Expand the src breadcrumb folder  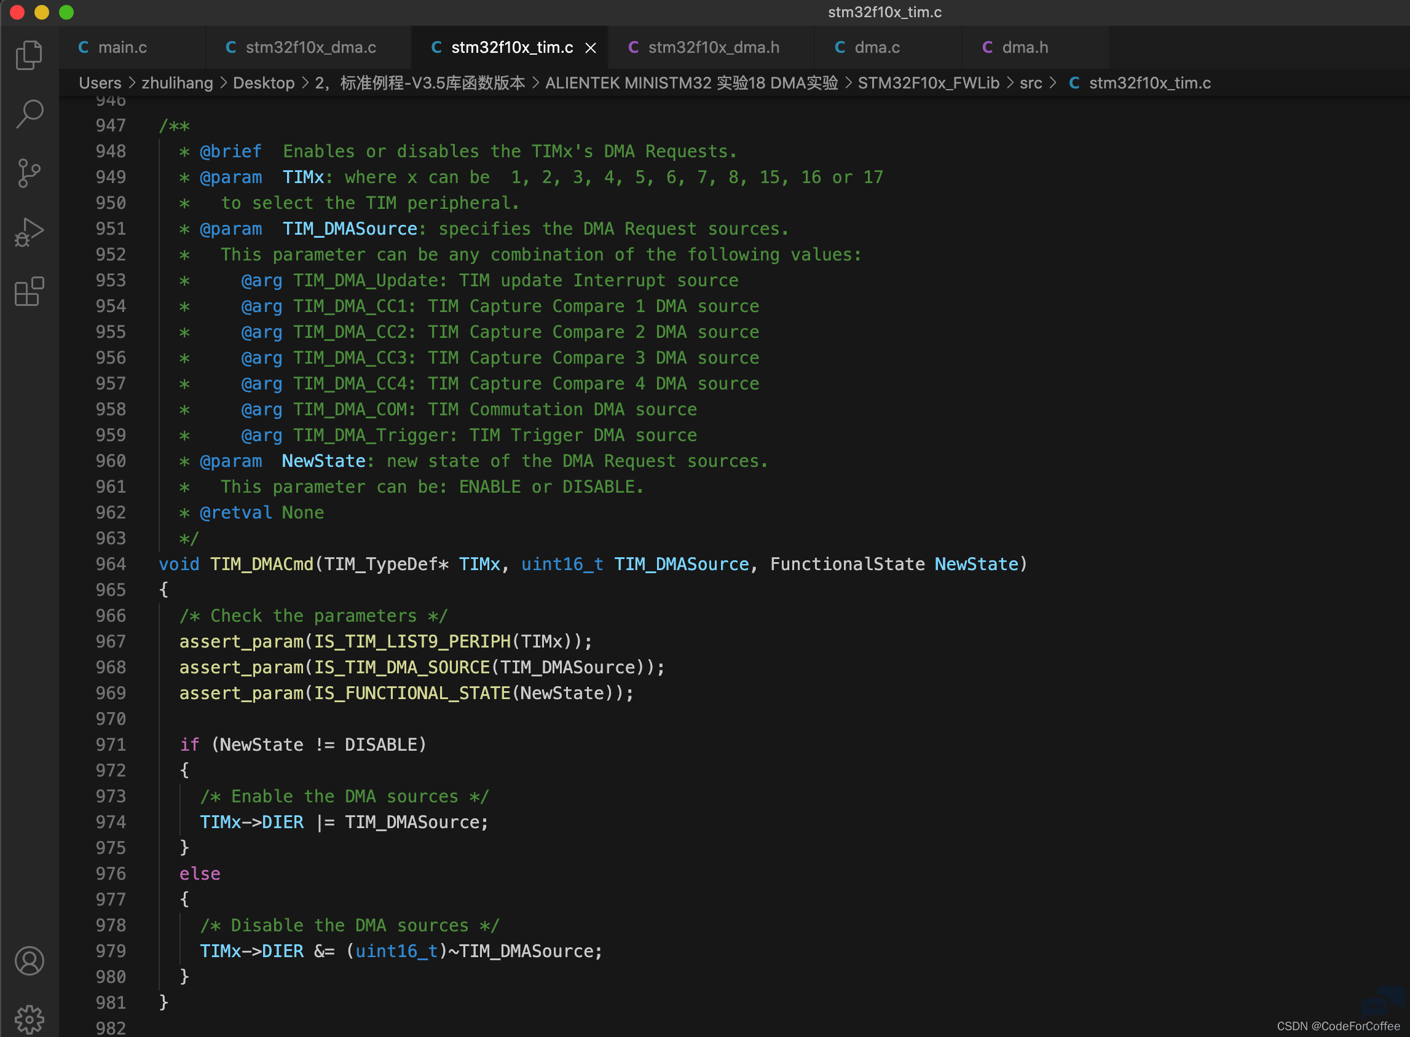[x=1030, y=83]
